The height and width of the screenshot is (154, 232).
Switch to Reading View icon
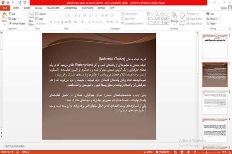(188, 152)
